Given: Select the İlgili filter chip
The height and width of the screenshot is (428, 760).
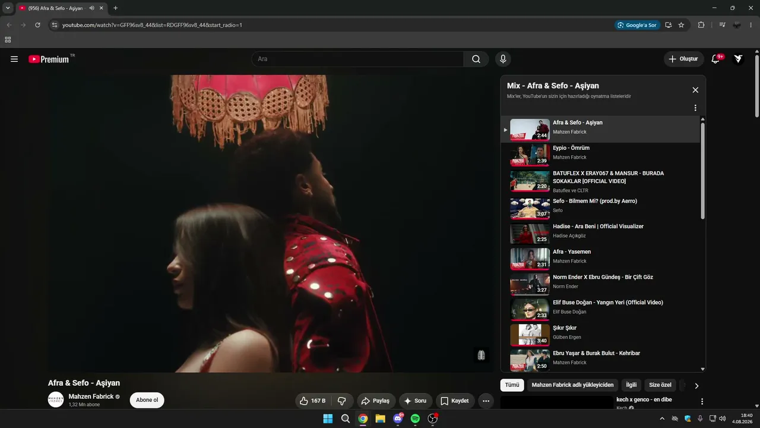Looking at the screenshot, I should [x=631, y=385].
